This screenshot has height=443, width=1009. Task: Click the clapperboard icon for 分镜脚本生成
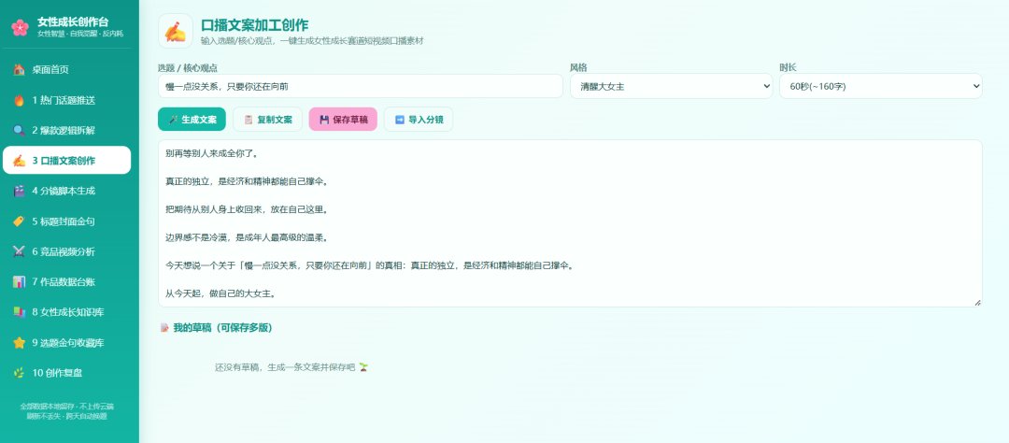coord(20,192)
